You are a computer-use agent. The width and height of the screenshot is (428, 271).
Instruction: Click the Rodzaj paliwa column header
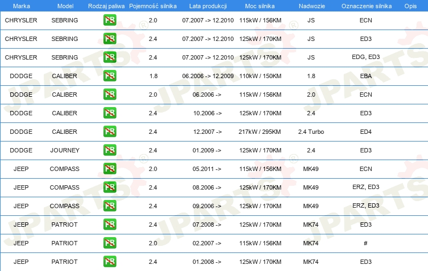(x=106, y=6)
